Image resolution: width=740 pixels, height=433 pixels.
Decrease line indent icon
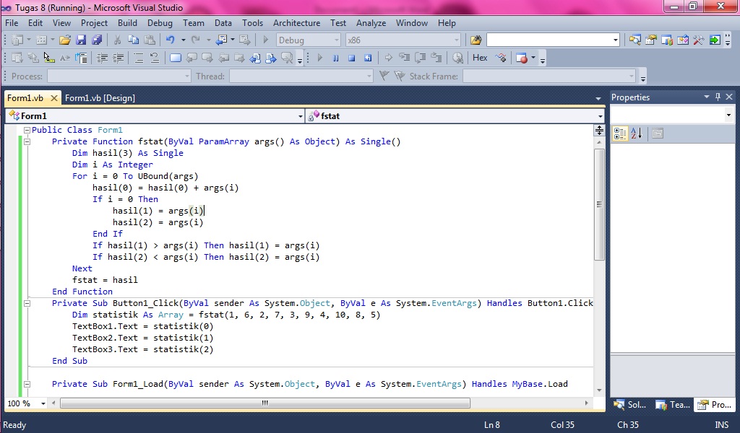101,58
